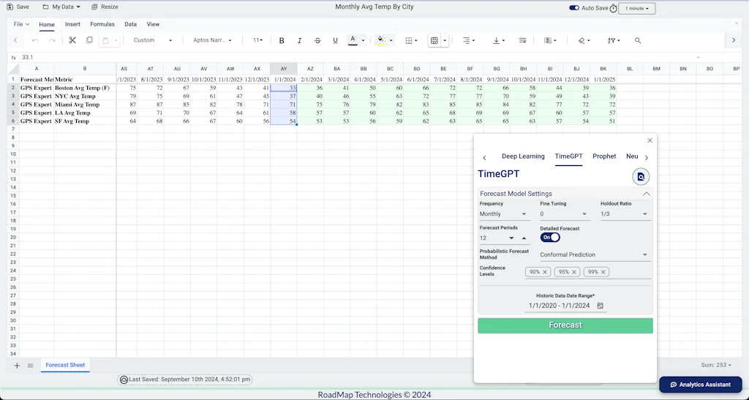This screenshot has height=400, width=749.
Task: Click the Cut scissors icon
Action: [x=72, y=40]
